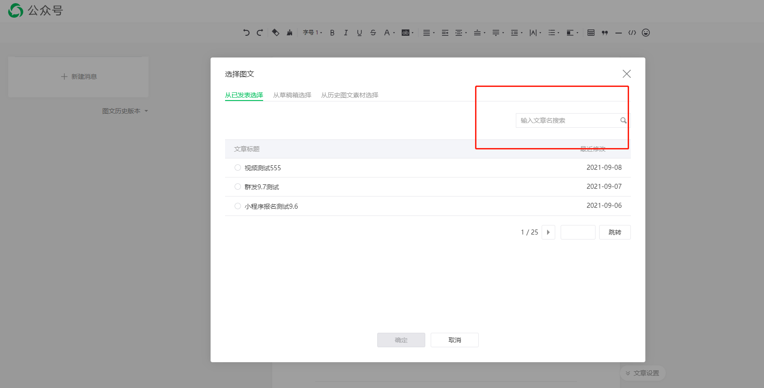Insert a table from the toolbar
This screenshot has height=388, width=764.
coord(591,33)
